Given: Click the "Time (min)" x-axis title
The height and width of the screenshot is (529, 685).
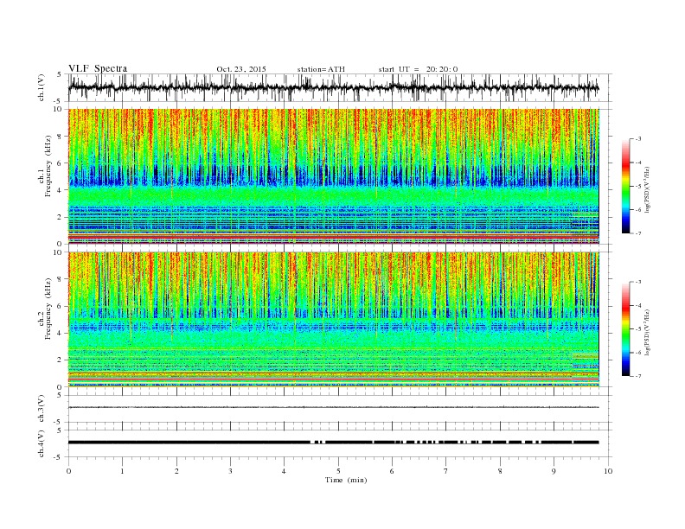Looking at the screenshot, I should (346, 480).
